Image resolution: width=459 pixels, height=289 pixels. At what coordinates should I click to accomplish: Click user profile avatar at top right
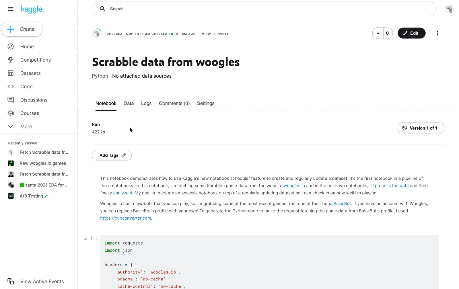coord(449,9)
